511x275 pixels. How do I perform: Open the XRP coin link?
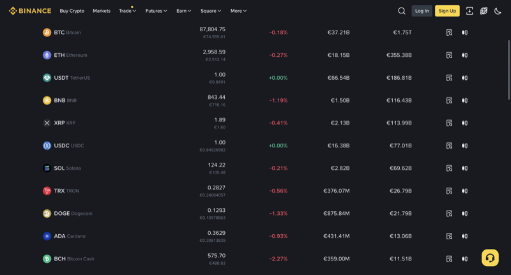pos(59,123)
